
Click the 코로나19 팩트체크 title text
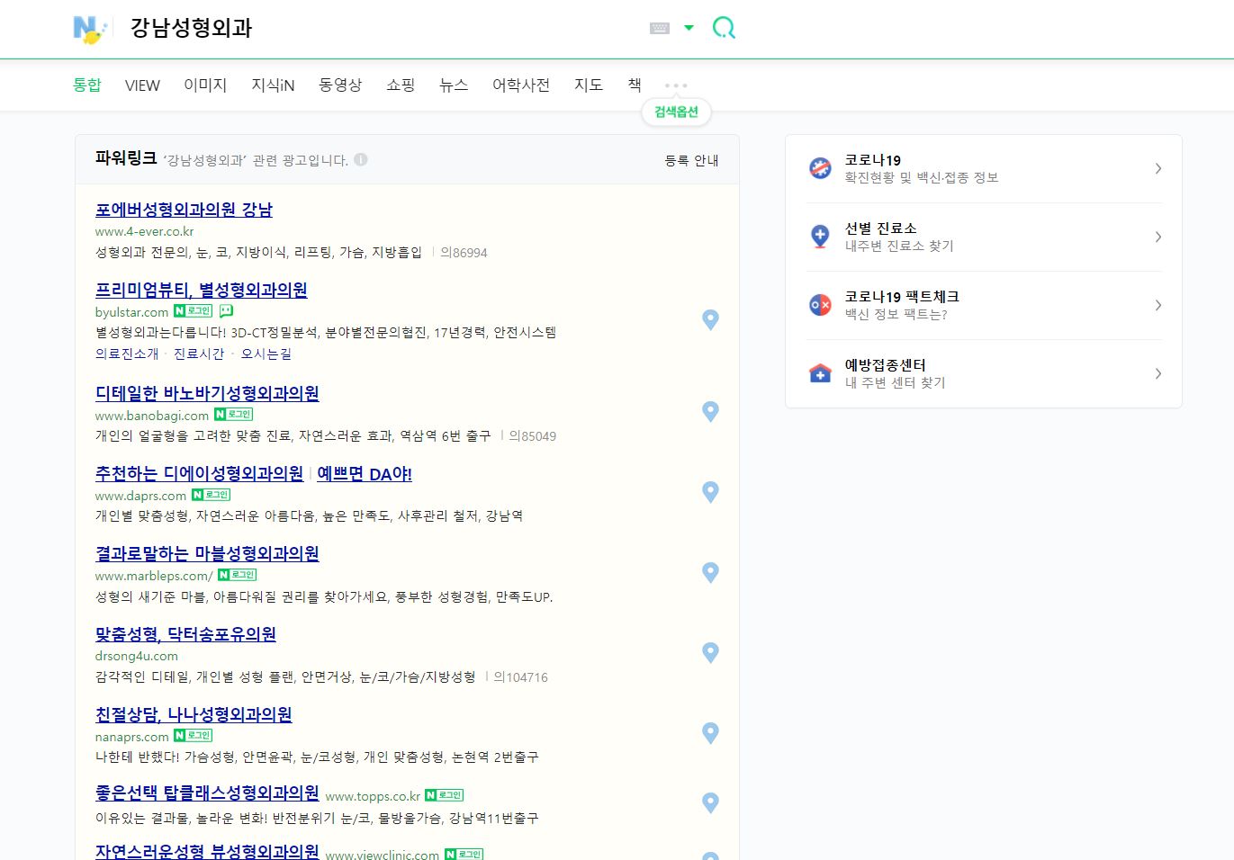coord(902,296)
